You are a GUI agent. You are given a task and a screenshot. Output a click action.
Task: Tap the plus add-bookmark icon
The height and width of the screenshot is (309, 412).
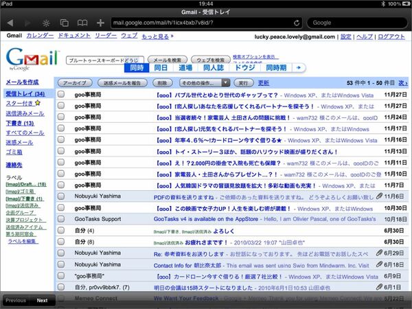pyautogui.click(x=100, y=23)
